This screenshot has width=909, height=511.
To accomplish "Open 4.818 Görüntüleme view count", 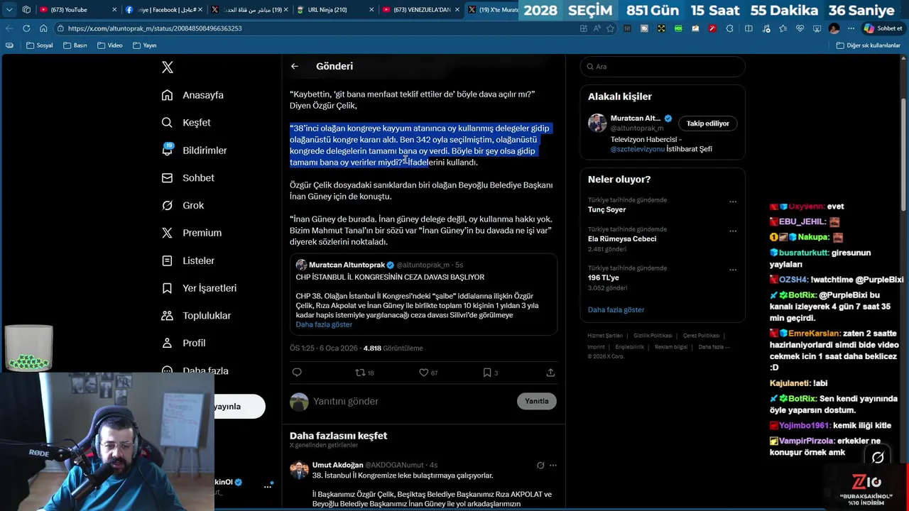I will (393, 348).
